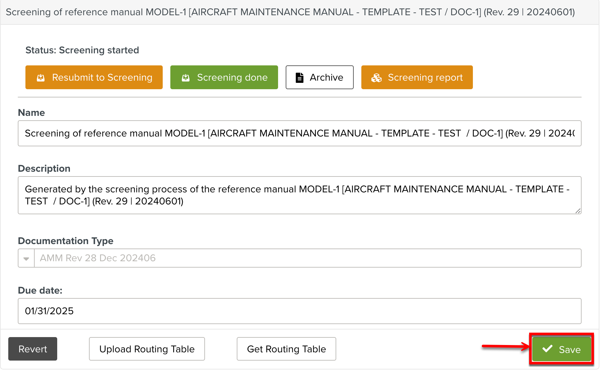This screenshot has width=600, height=372.
Task: Click inside the Description text area
Action: pyautogui.click(x=299, y=195)
